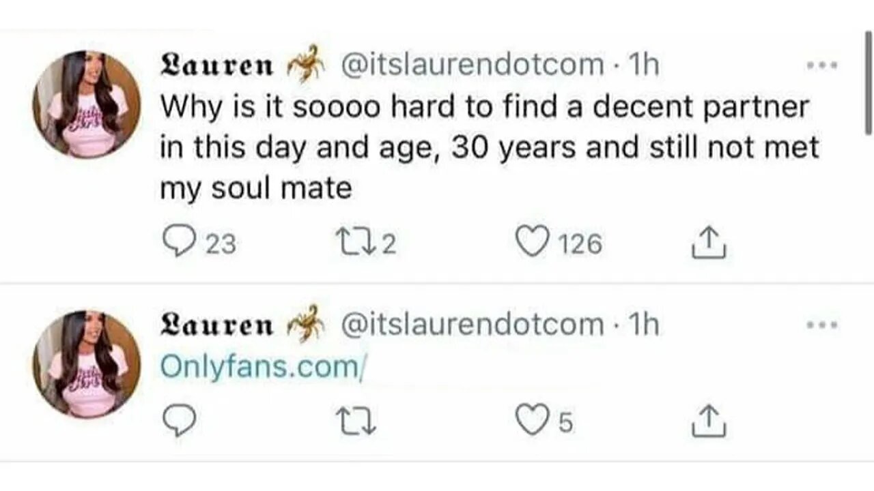Share the first tweet
This screenshot has width=874, height=491.
coord(709,243)
